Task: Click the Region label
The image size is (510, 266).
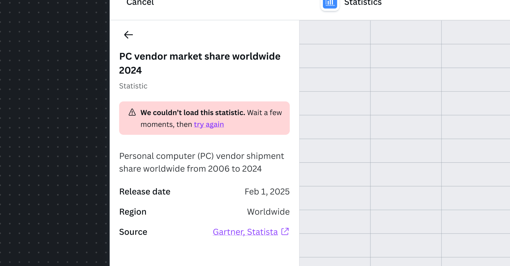Action: pos(133,212)
